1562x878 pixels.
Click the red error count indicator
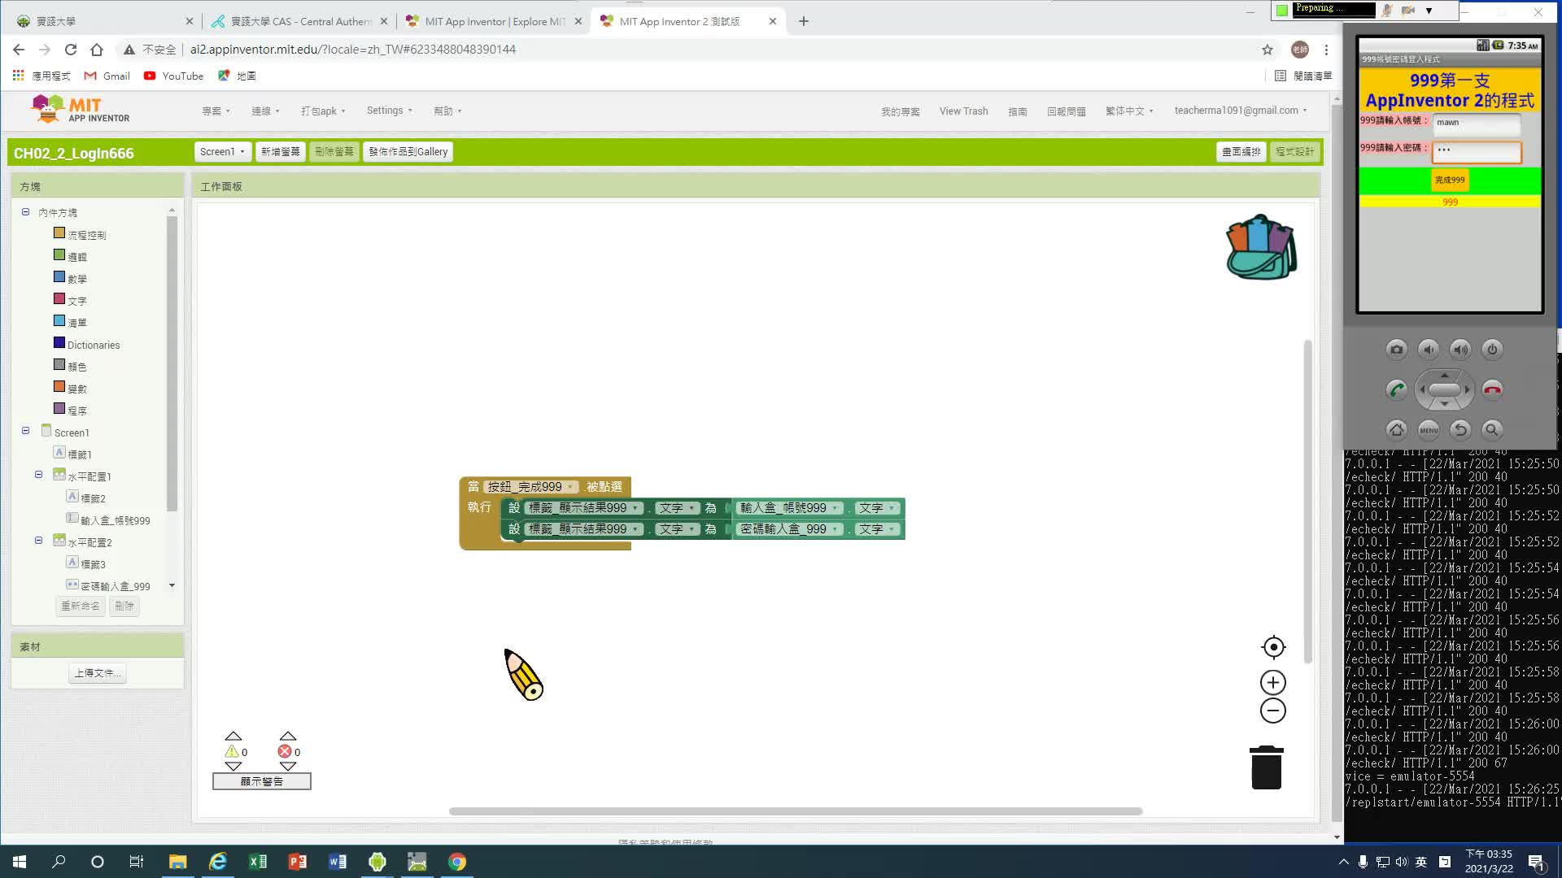pos(285,751)
